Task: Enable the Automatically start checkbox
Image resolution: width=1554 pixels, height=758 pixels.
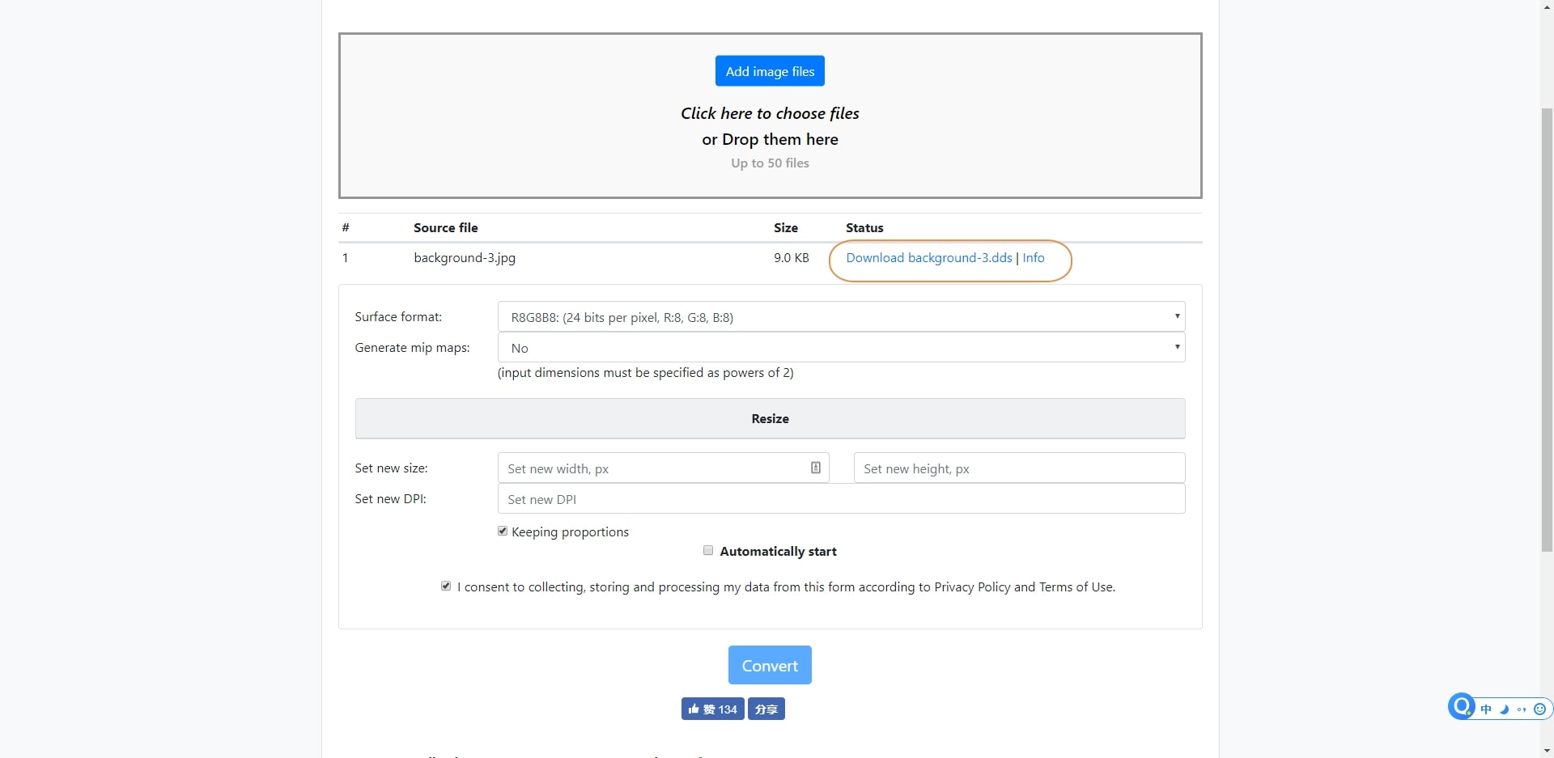Action: coord(708,551)
